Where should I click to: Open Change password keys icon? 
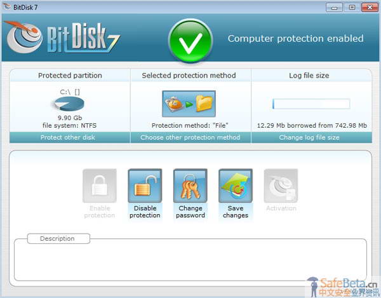pyautogui.click(x=190, y=186)
